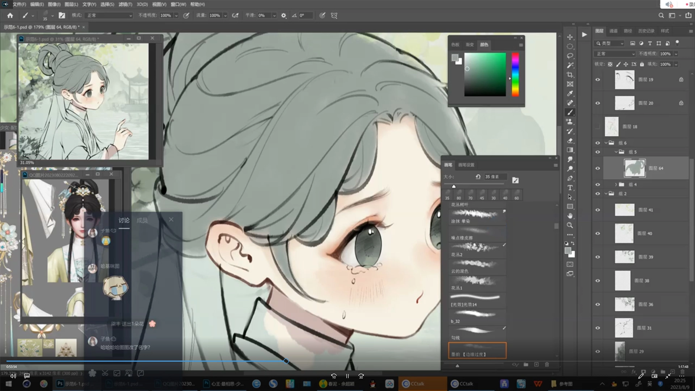The image size is (695, 391).
Task: Show hidden layer 图层 18
Action: point(598,126)
